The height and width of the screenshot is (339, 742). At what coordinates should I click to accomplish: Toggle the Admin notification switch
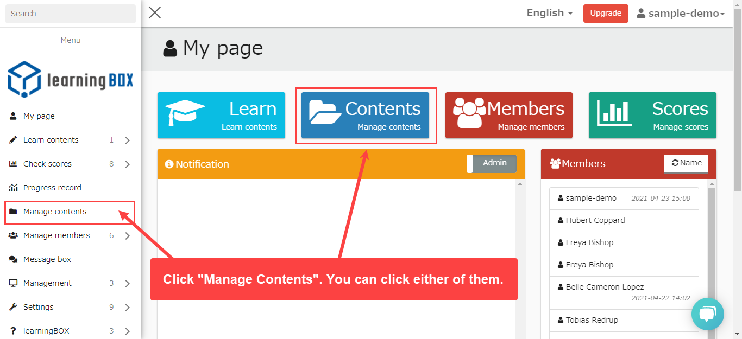(x=491, y=164)
